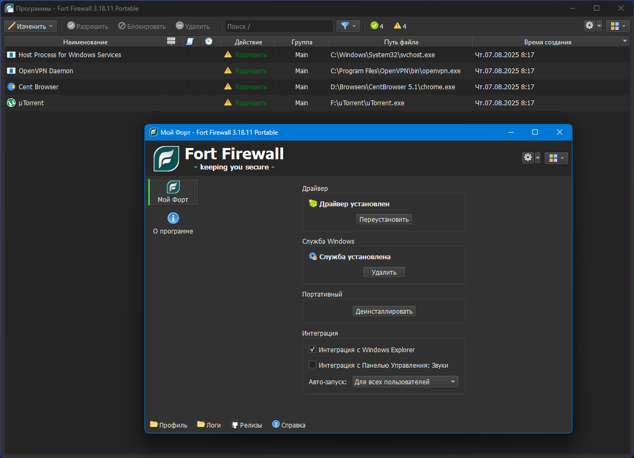
Task: Click the warning icon in the Cent Browser row
Action: [228, 87]
